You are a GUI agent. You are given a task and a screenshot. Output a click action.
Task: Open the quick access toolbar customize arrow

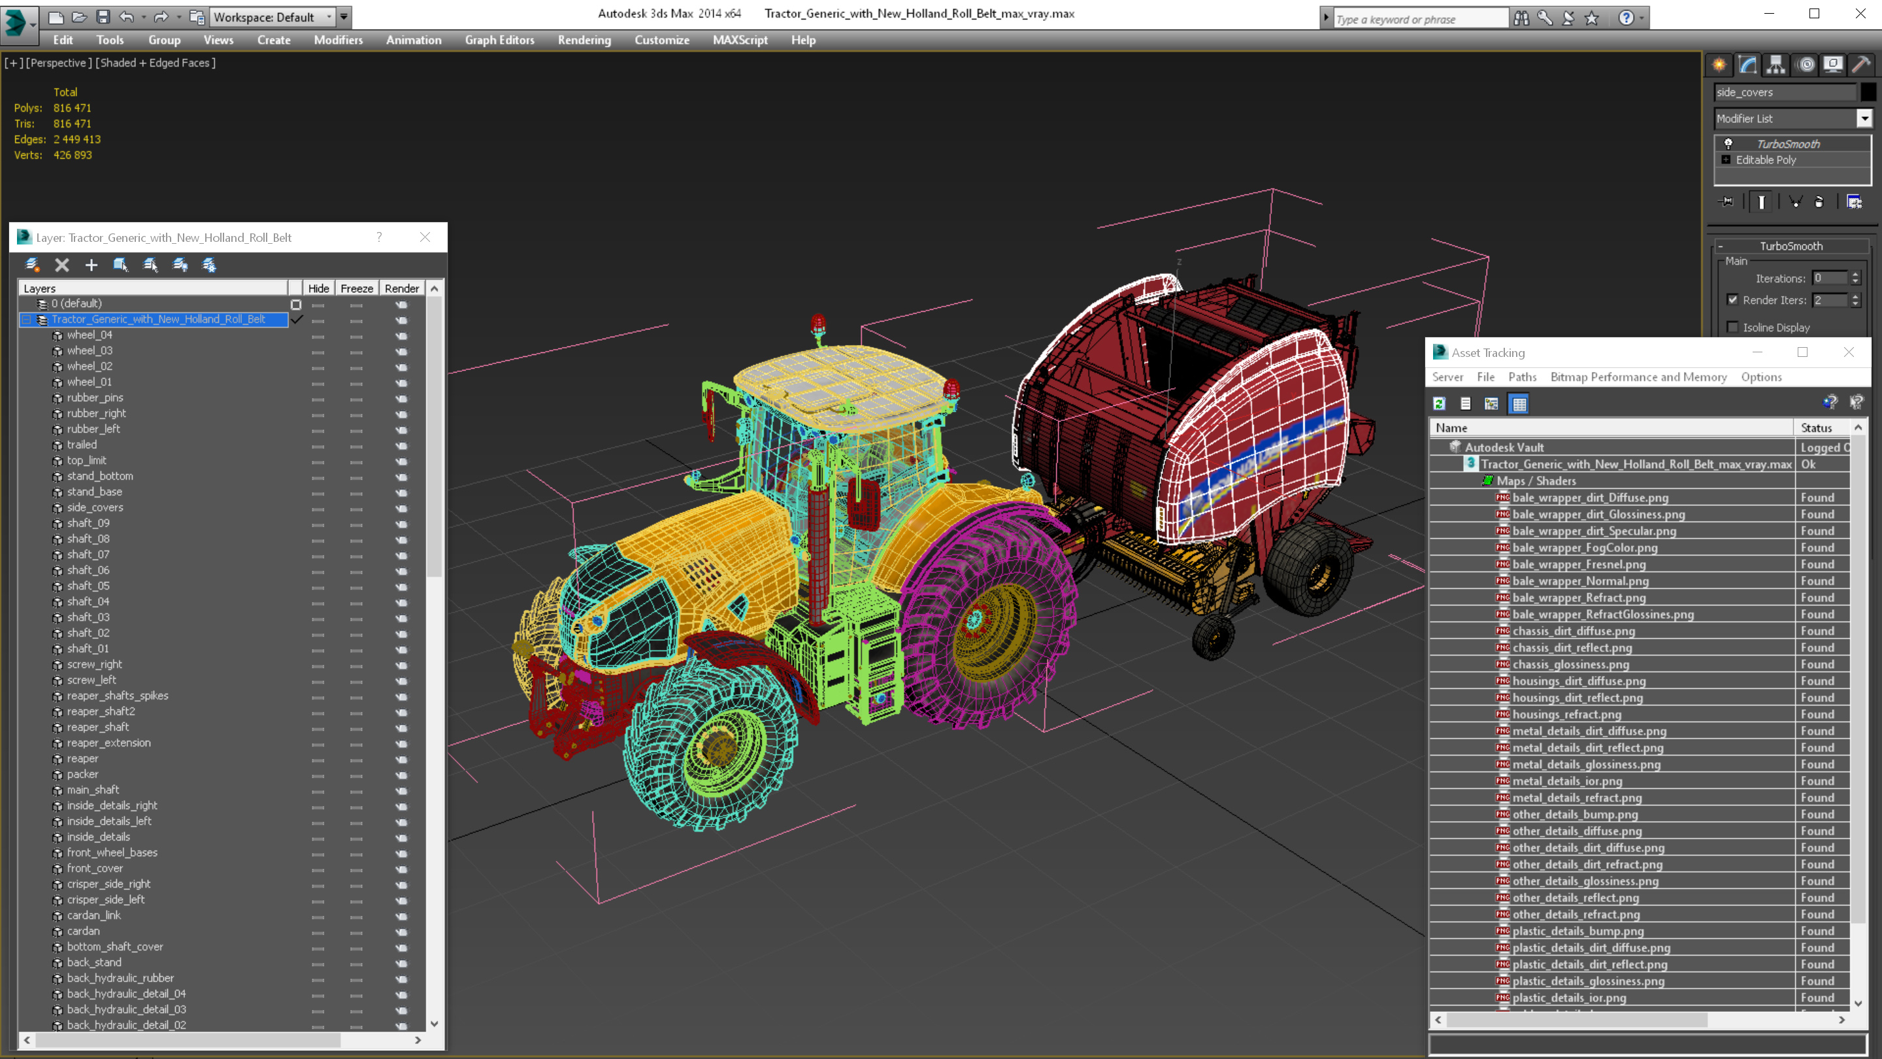[344, 17]
